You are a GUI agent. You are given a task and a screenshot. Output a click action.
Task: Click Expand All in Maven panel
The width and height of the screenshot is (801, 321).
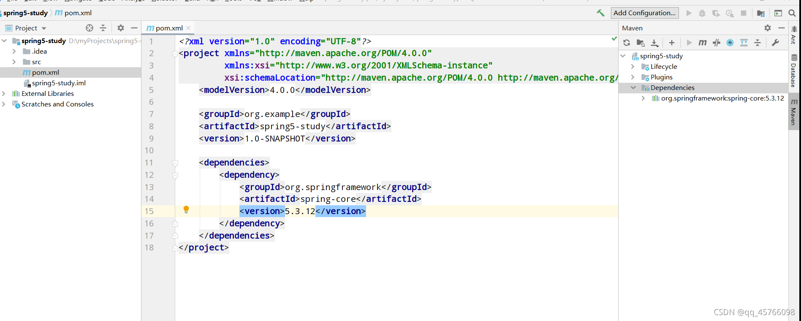click(744, 43)
